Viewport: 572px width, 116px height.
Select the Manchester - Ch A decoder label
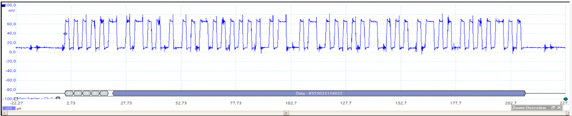tap(35, 98)
